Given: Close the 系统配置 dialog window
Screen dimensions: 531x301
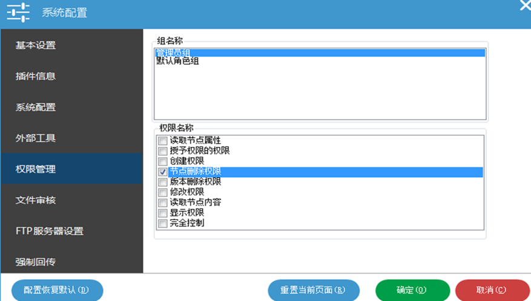Looking at the screenshot, I should (x=525, y=5).
